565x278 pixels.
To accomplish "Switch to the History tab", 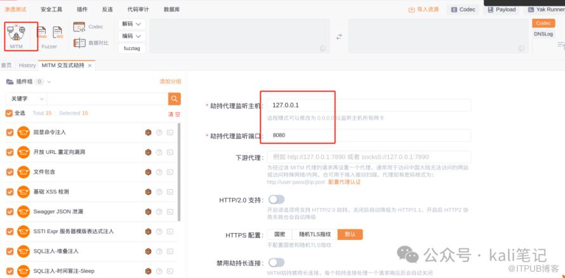I will 27,65.
